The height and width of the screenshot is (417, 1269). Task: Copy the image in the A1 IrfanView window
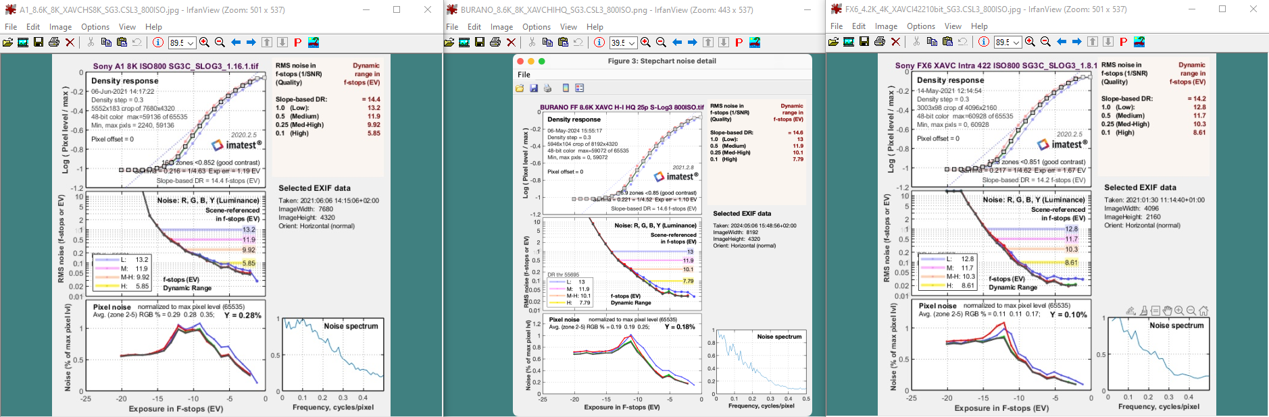point(106,43)
